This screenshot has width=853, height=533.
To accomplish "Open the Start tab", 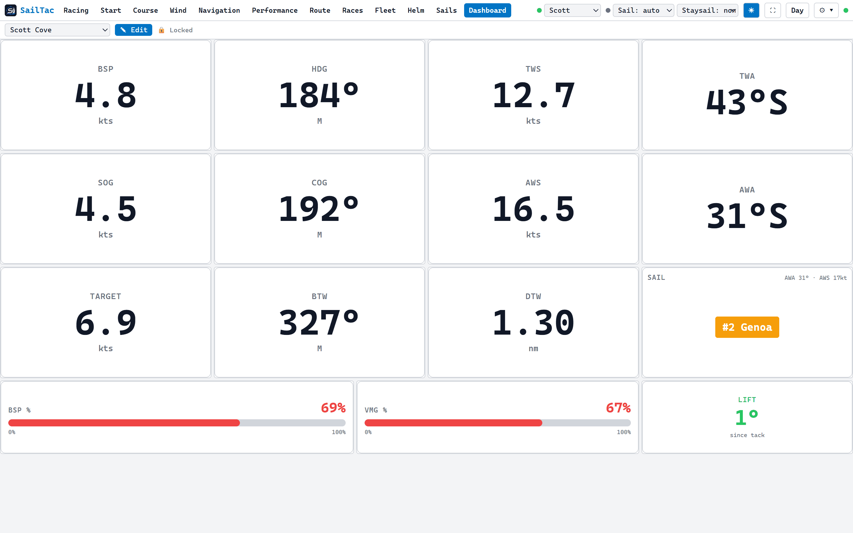I will pos(111,10).
